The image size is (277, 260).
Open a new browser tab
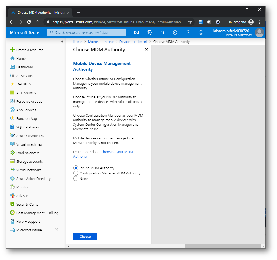[x=78, y=13]
